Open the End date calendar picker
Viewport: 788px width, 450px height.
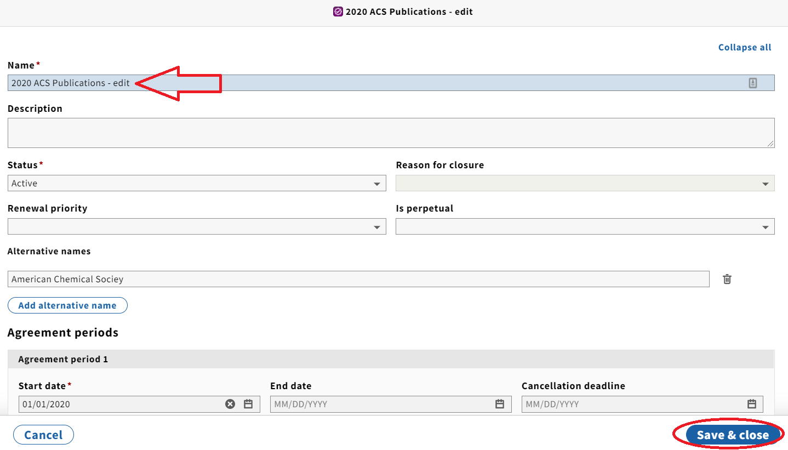point(500,404)
